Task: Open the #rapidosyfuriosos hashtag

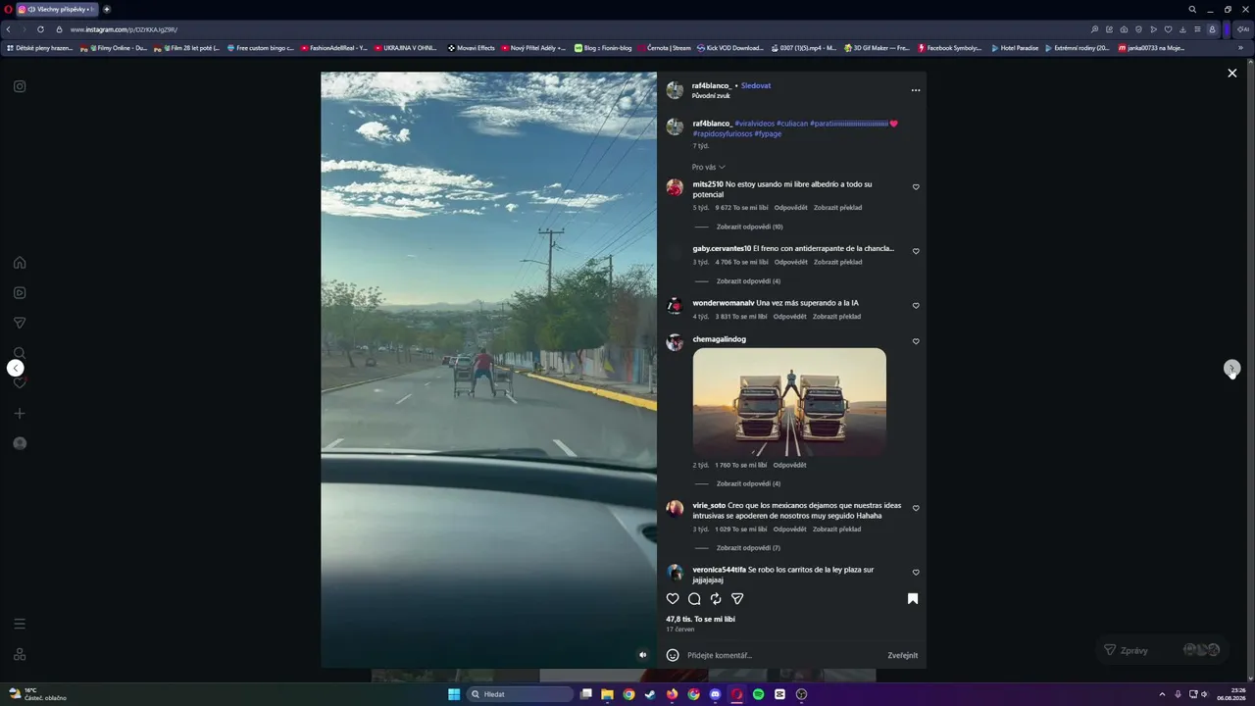Action: pos(723,133)
